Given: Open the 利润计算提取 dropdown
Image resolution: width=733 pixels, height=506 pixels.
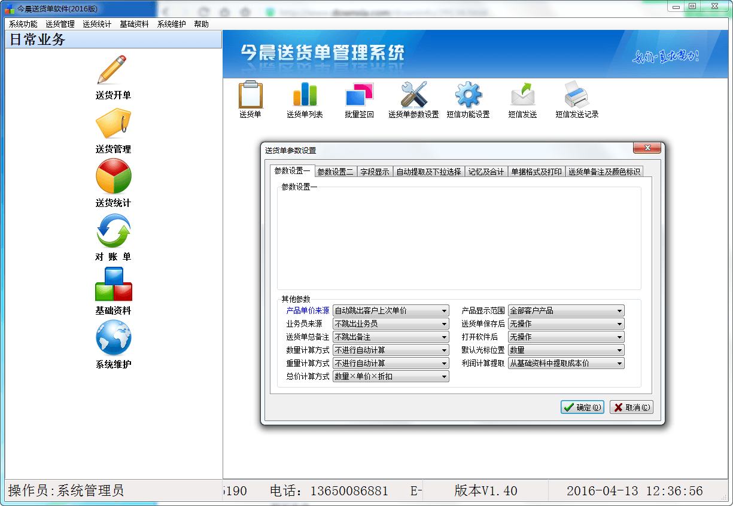Looking at the screenshot, I should 619,364.
